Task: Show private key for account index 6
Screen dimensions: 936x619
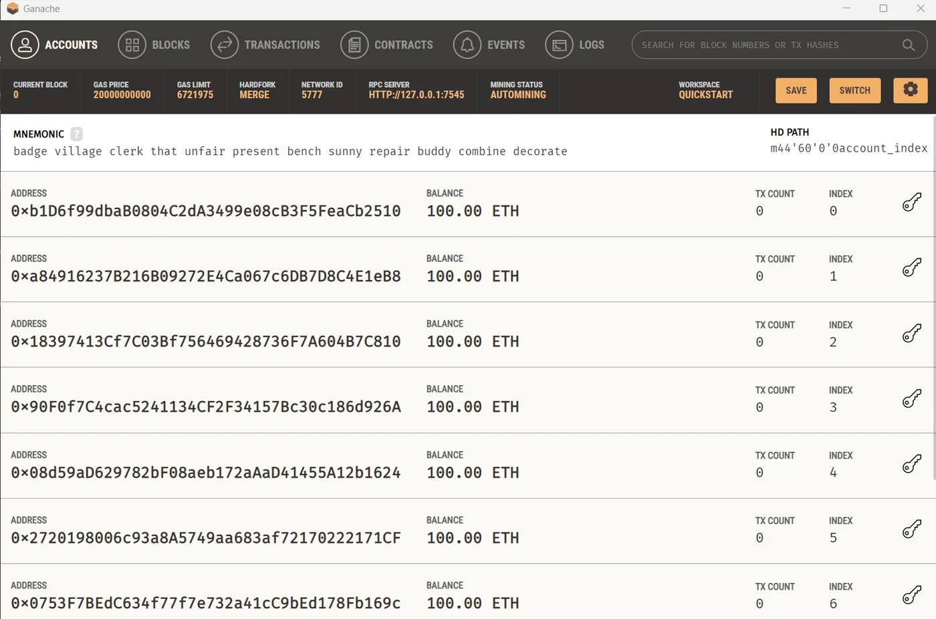Action: coord(912,595)
